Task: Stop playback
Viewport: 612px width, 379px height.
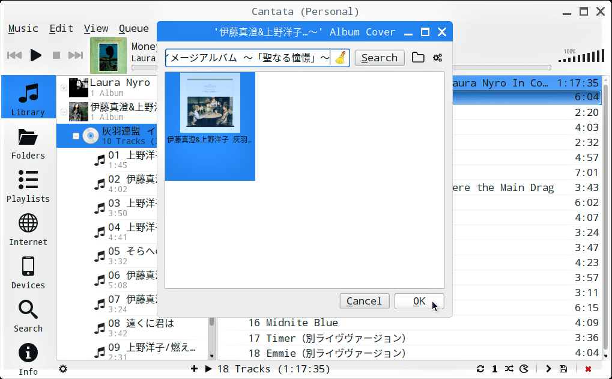Action: (x=56, y=55)
